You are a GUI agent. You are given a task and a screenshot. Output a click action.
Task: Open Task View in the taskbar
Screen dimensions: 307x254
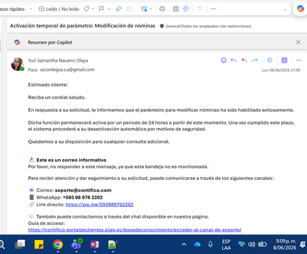coord(20,244)
